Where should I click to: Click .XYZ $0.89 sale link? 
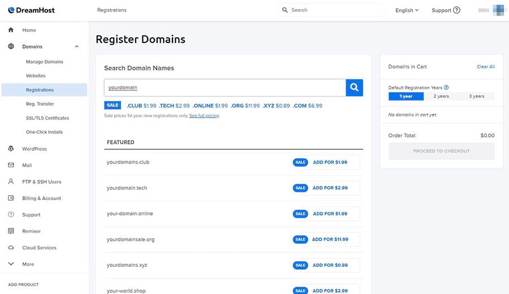276,106
